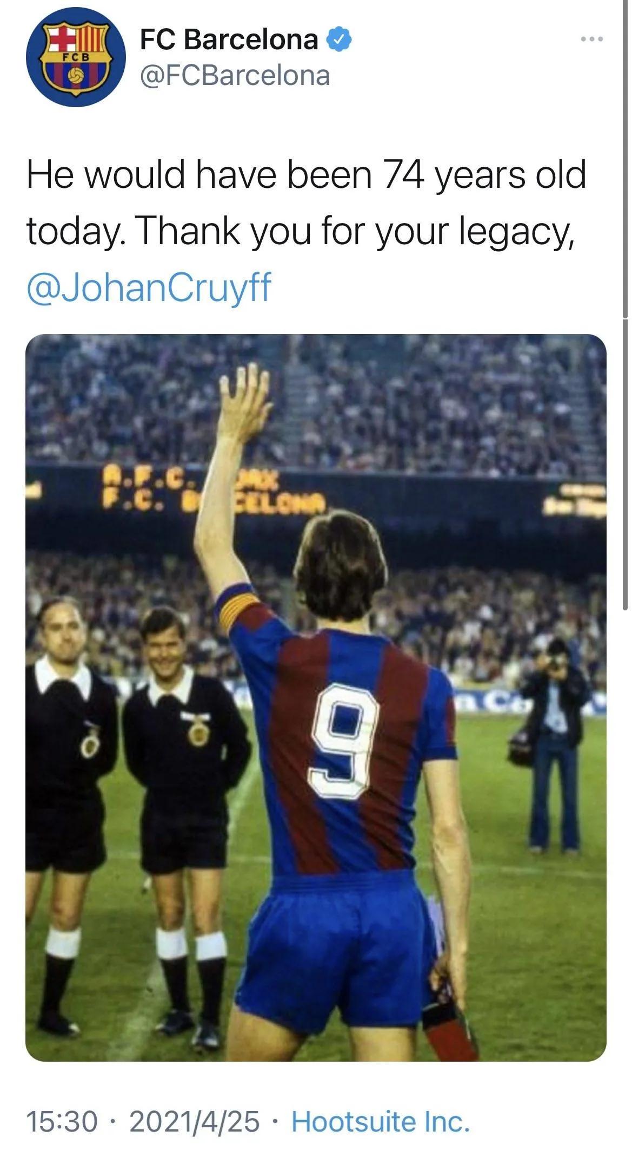Open the @FCBarcelona handle link
This screenshot has width=632, height=1157.
(x=235, y=76)
